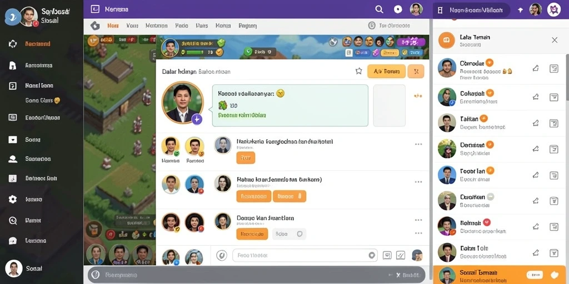569x284 pixels.
Task: Open the Dondtan contact row avatar
Action: pyautogui.click(x=447, y=149)
